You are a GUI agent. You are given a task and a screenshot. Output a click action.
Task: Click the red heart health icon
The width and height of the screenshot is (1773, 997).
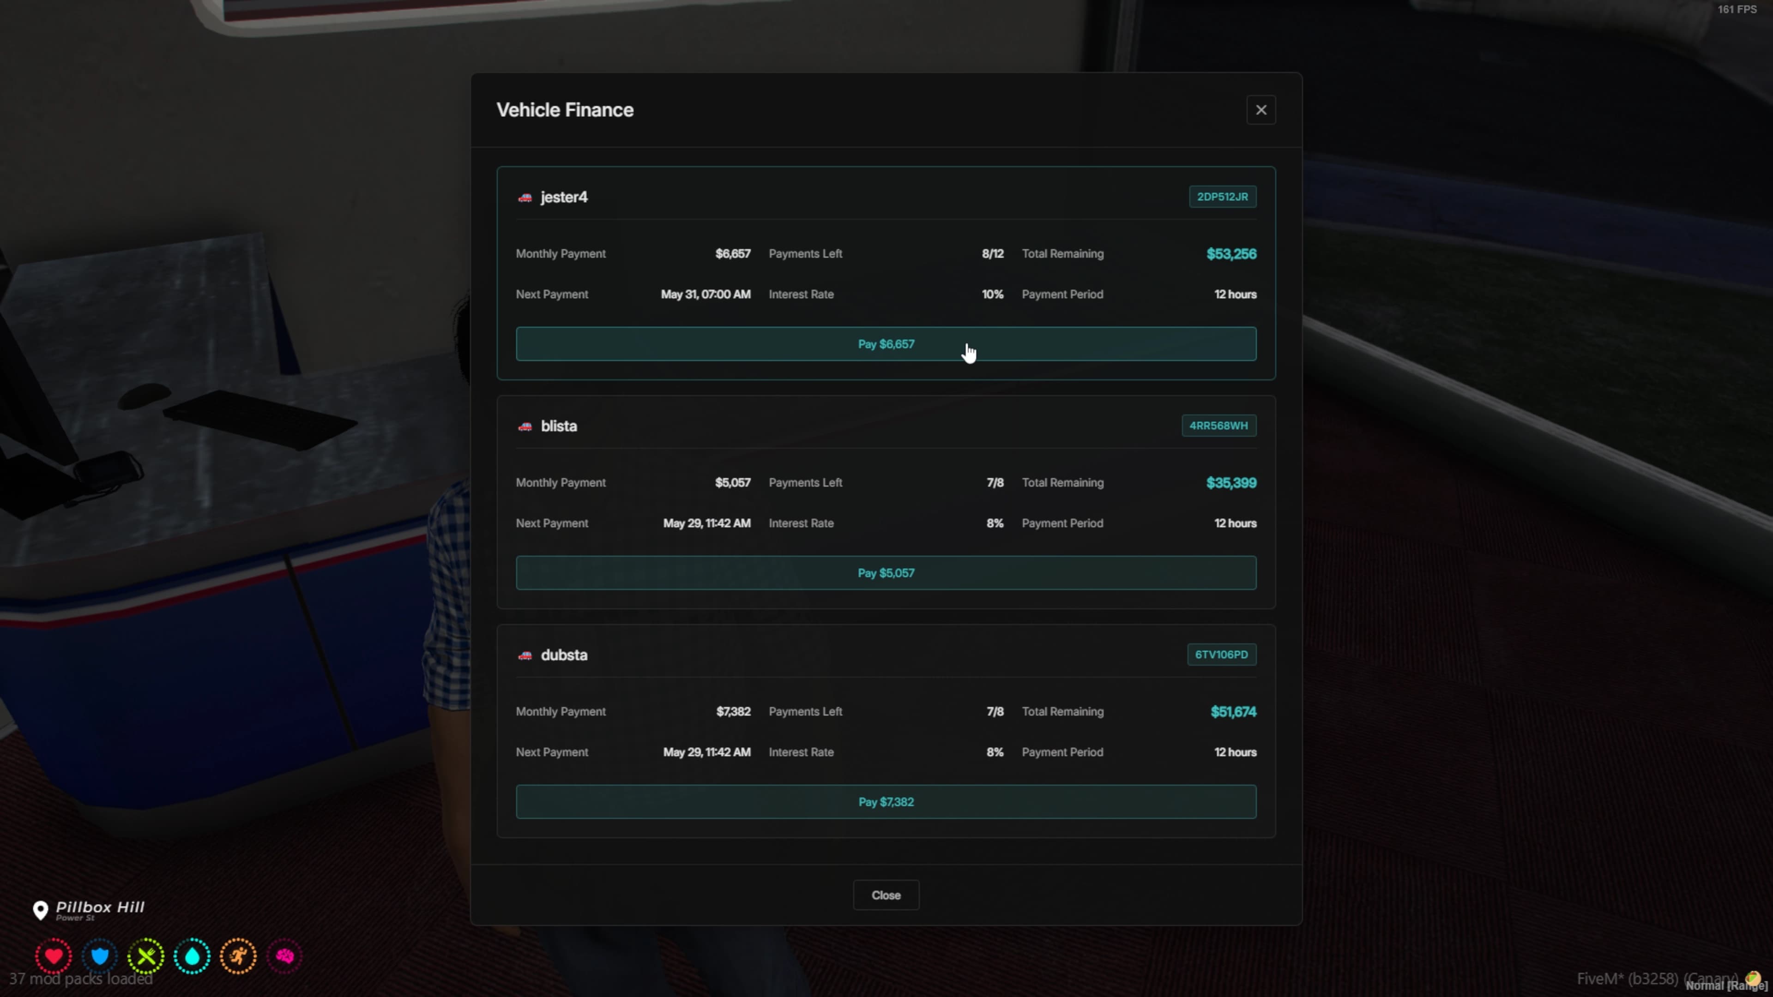click(x=54, y=956)
